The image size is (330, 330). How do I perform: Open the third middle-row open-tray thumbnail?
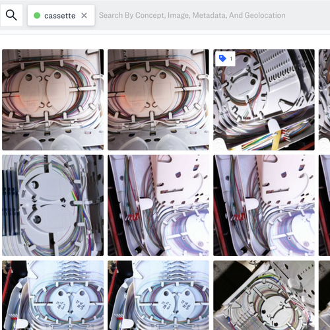point(264,205)
